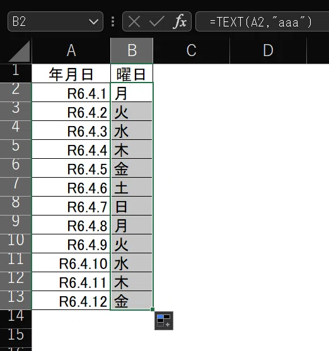Select the cell with R6.4.8
Screen dimensions: 329x351
pos(71,225)
